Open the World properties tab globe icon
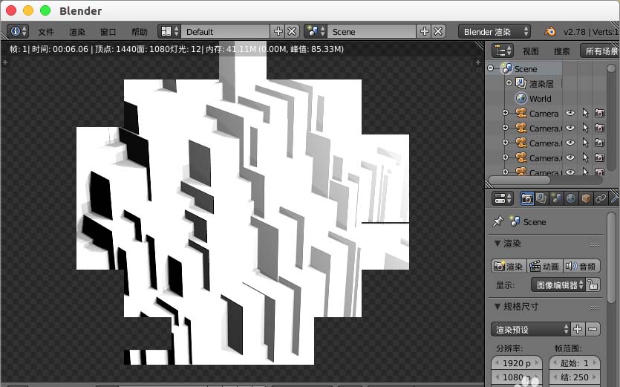This screenshot has height=387, width=620. coord(570,198)
